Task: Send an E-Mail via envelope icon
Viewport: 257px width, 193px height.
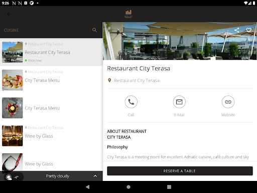Action: [179, 102]
